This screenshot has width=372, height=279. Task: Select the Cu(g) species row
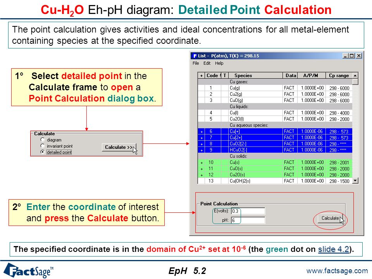(x=275, y=88)
